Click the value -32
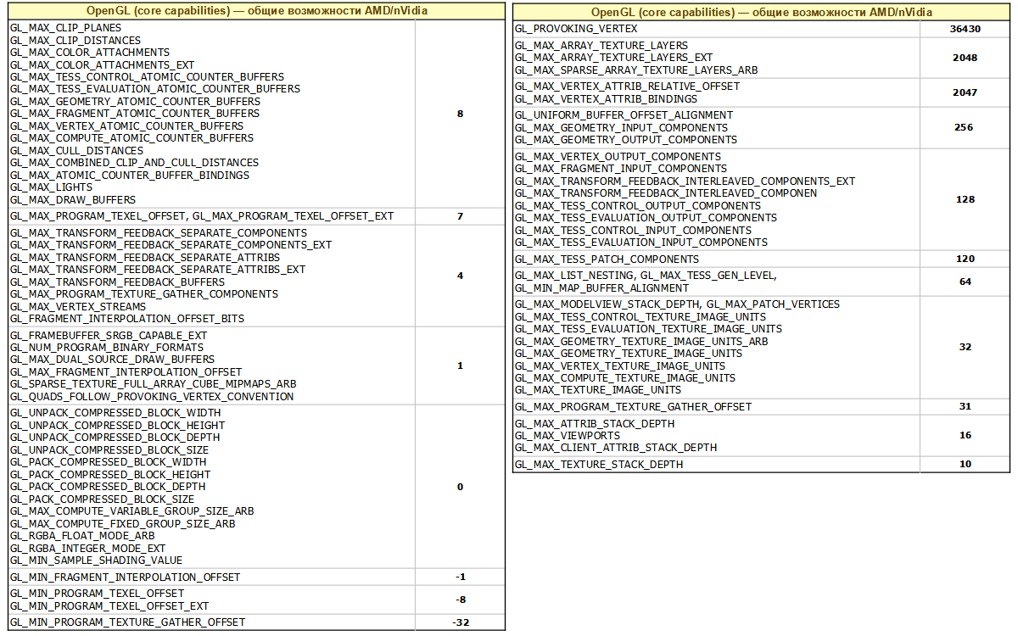Screen dimensions: 1018x636 point(461,622)
